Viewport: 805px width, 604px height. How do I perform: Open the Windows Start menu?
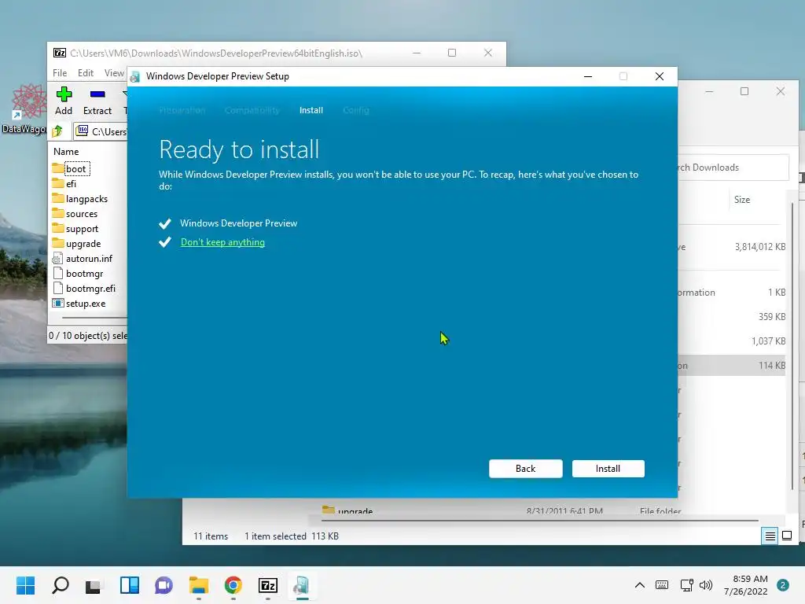click(x=25, y=585)
